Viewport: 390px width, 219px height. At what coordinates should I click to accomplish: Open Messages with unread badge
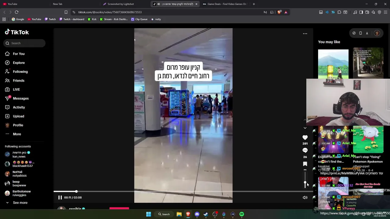(x=21, y=99)
